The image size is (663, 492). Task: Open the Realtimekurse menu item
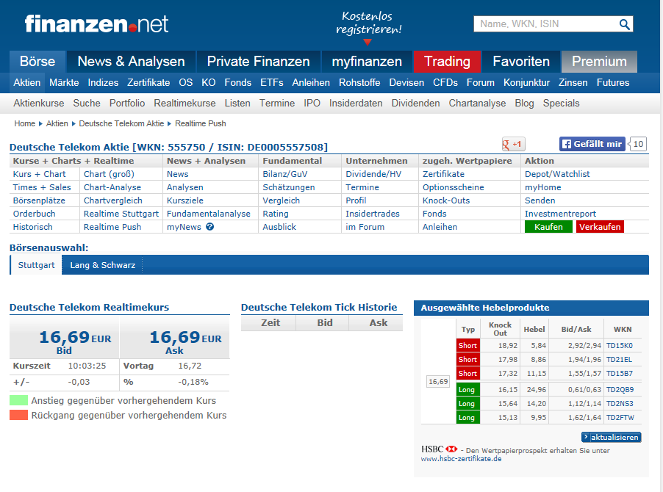(184, 104)
